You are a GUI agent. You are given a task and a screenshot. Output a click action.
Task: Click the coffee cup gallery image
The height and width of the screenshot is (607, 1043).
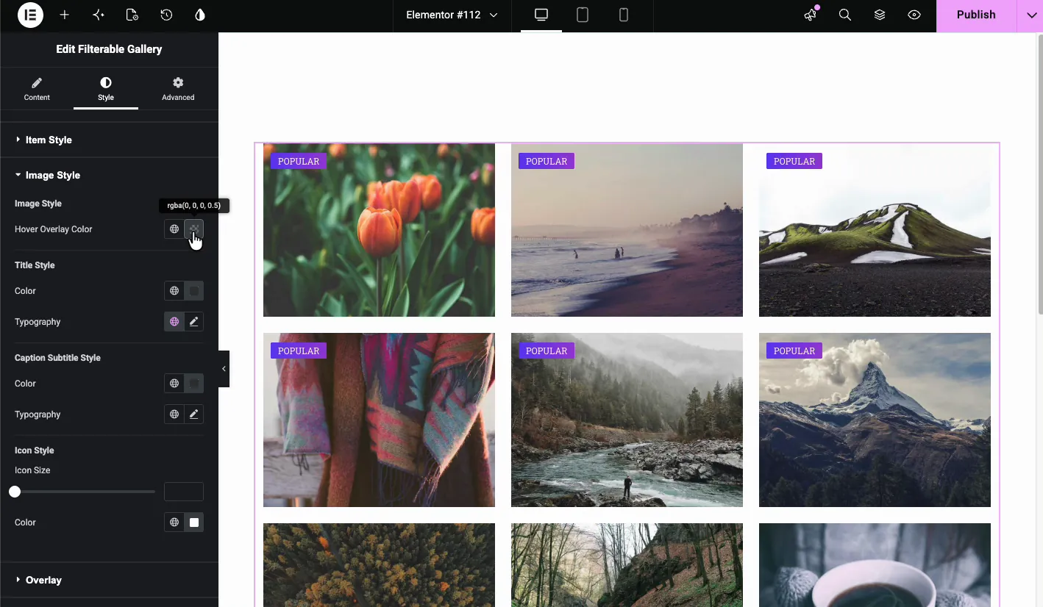[x=875, y=565]
